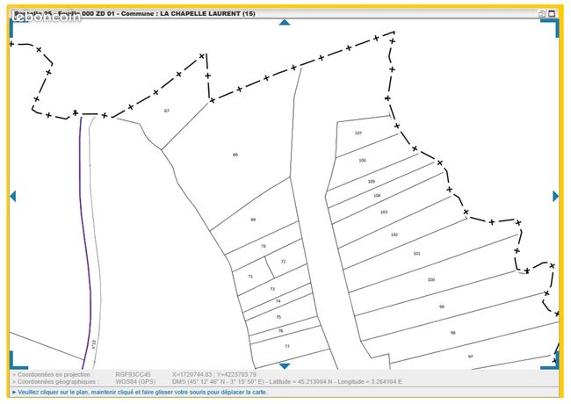This screenshot has width=571, height=404.
Task: Pan the map south with bottom arrow
Action: tap(285, 365)
